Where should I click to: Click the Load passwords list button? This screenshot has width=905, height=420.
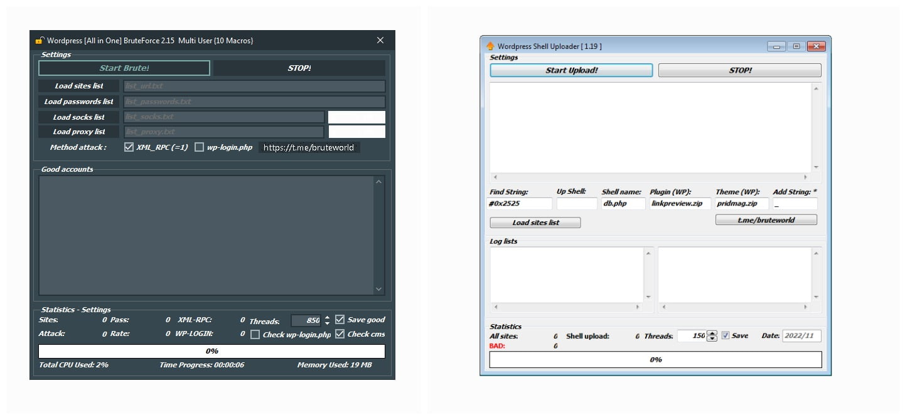coord(78,101)
